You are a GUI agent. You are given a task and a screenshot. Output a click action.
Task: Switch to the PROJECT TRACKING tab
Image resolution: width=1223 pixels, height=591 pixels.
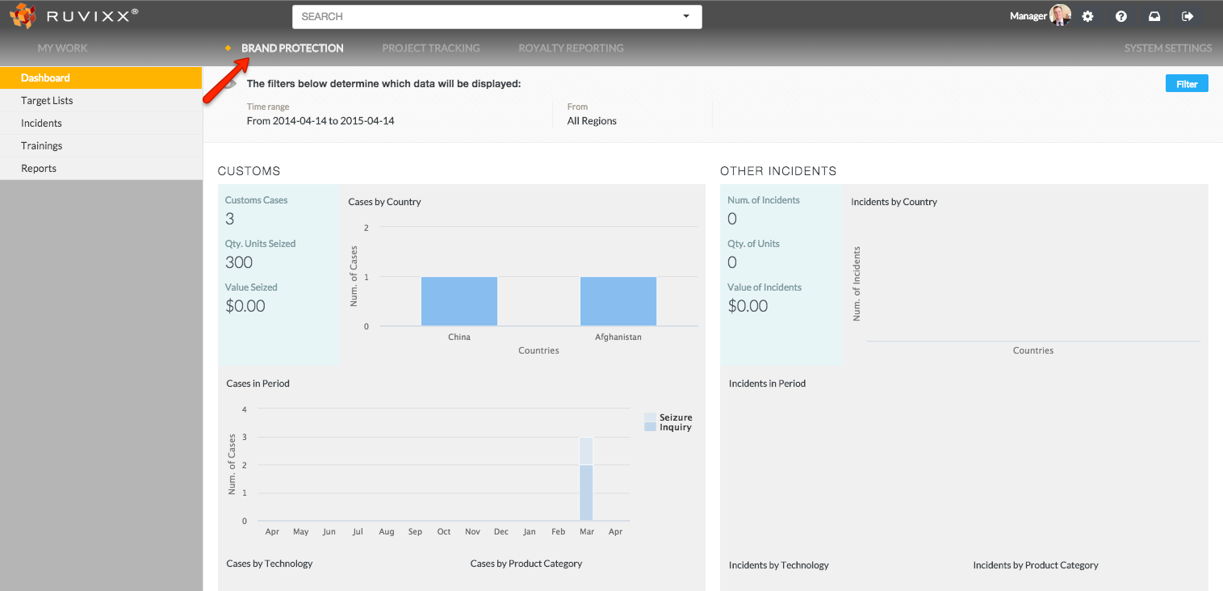tap(430, 48)
